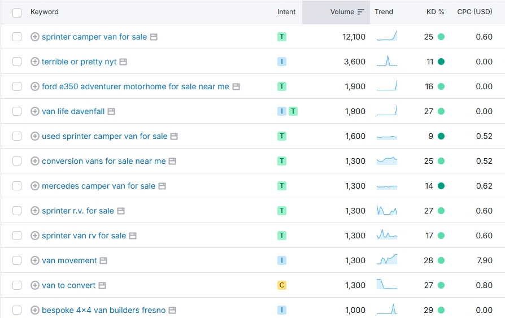505x318 pixels.
Task: Click the green KD dot for 'terrible or pretty nyt'
Action: [x=441, y=62]
